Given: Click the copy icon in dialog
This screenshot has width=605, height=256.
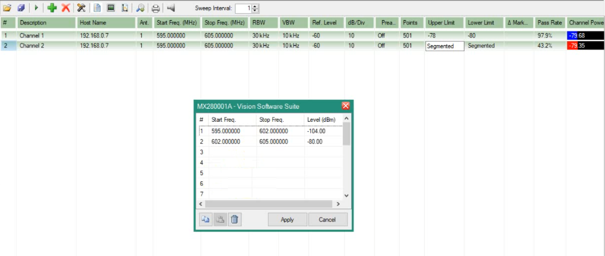Looking at the screenshot, I should (x=205, y=219).
